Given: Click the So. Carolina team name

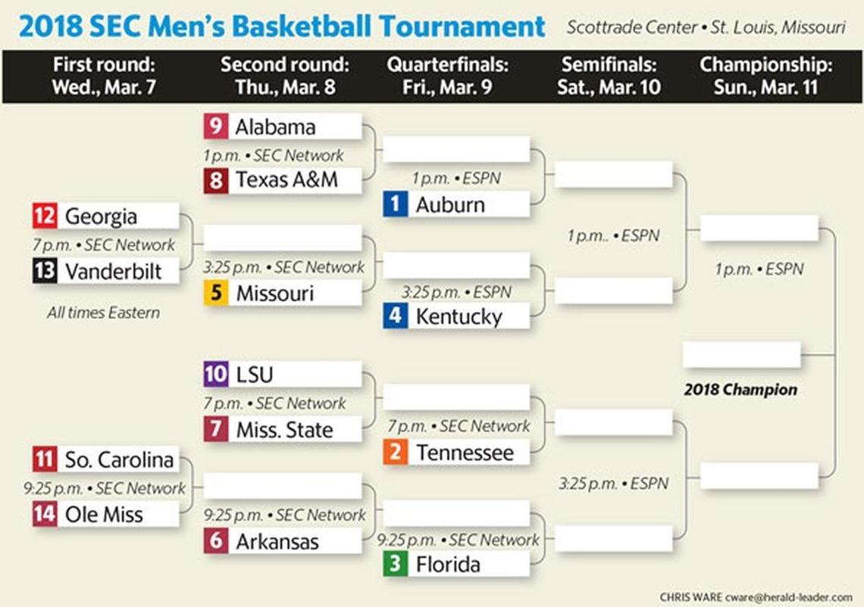Looking at the screenshot, I should (x=119, y=459).
